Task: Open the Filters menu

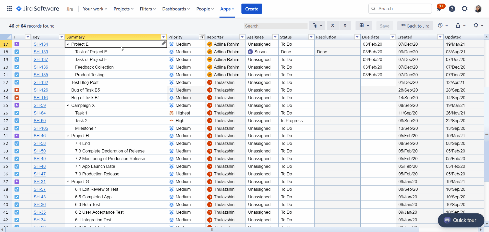Action: [148, 9]
